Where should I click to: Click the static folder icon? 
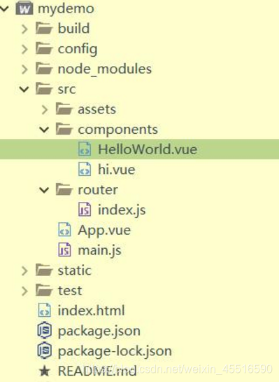point(44,270)
